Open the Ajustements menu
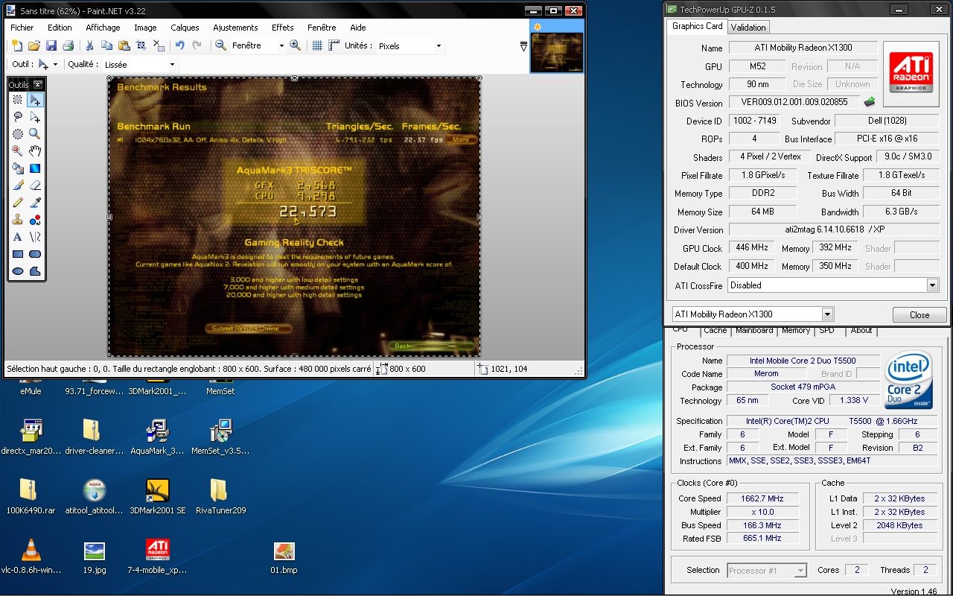Image resolution: width=953 pixels, height=596 pixels. click(235, 28)
